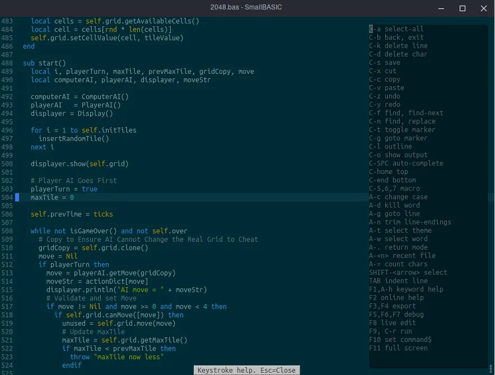
Task: Select the 'A-d kill word' help line
Action: 394,205
